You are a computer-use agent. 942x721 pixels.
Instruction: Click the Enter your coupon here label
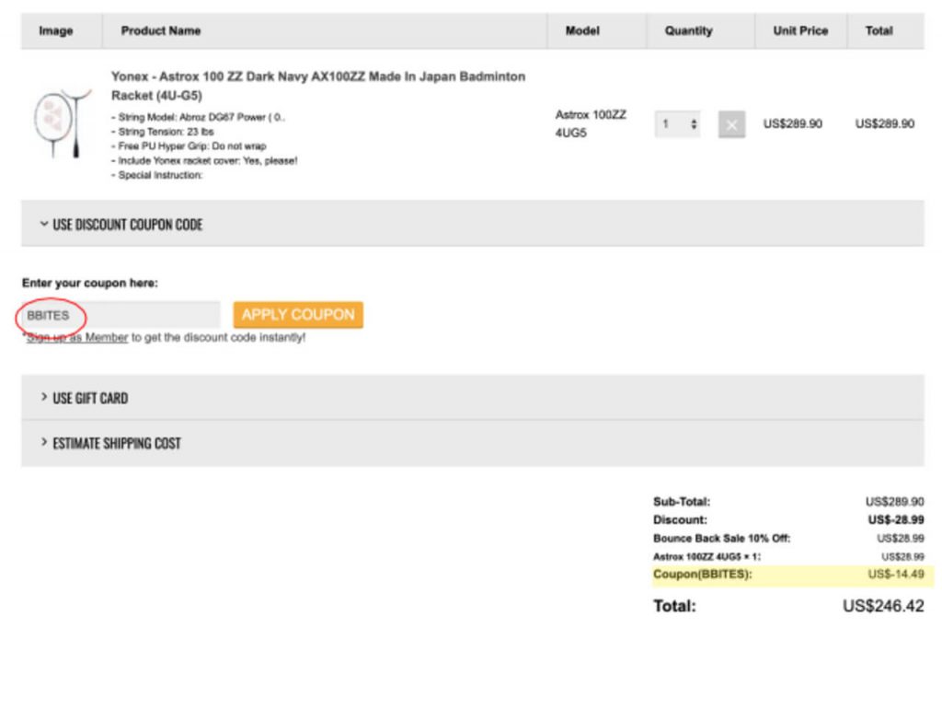90,283
